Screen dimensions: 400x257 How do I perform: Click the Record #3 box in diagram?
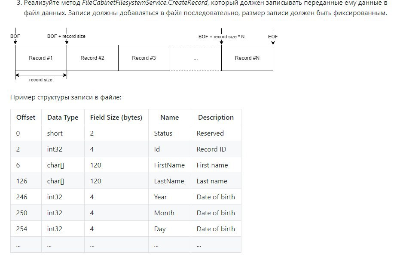coord(144,58)
